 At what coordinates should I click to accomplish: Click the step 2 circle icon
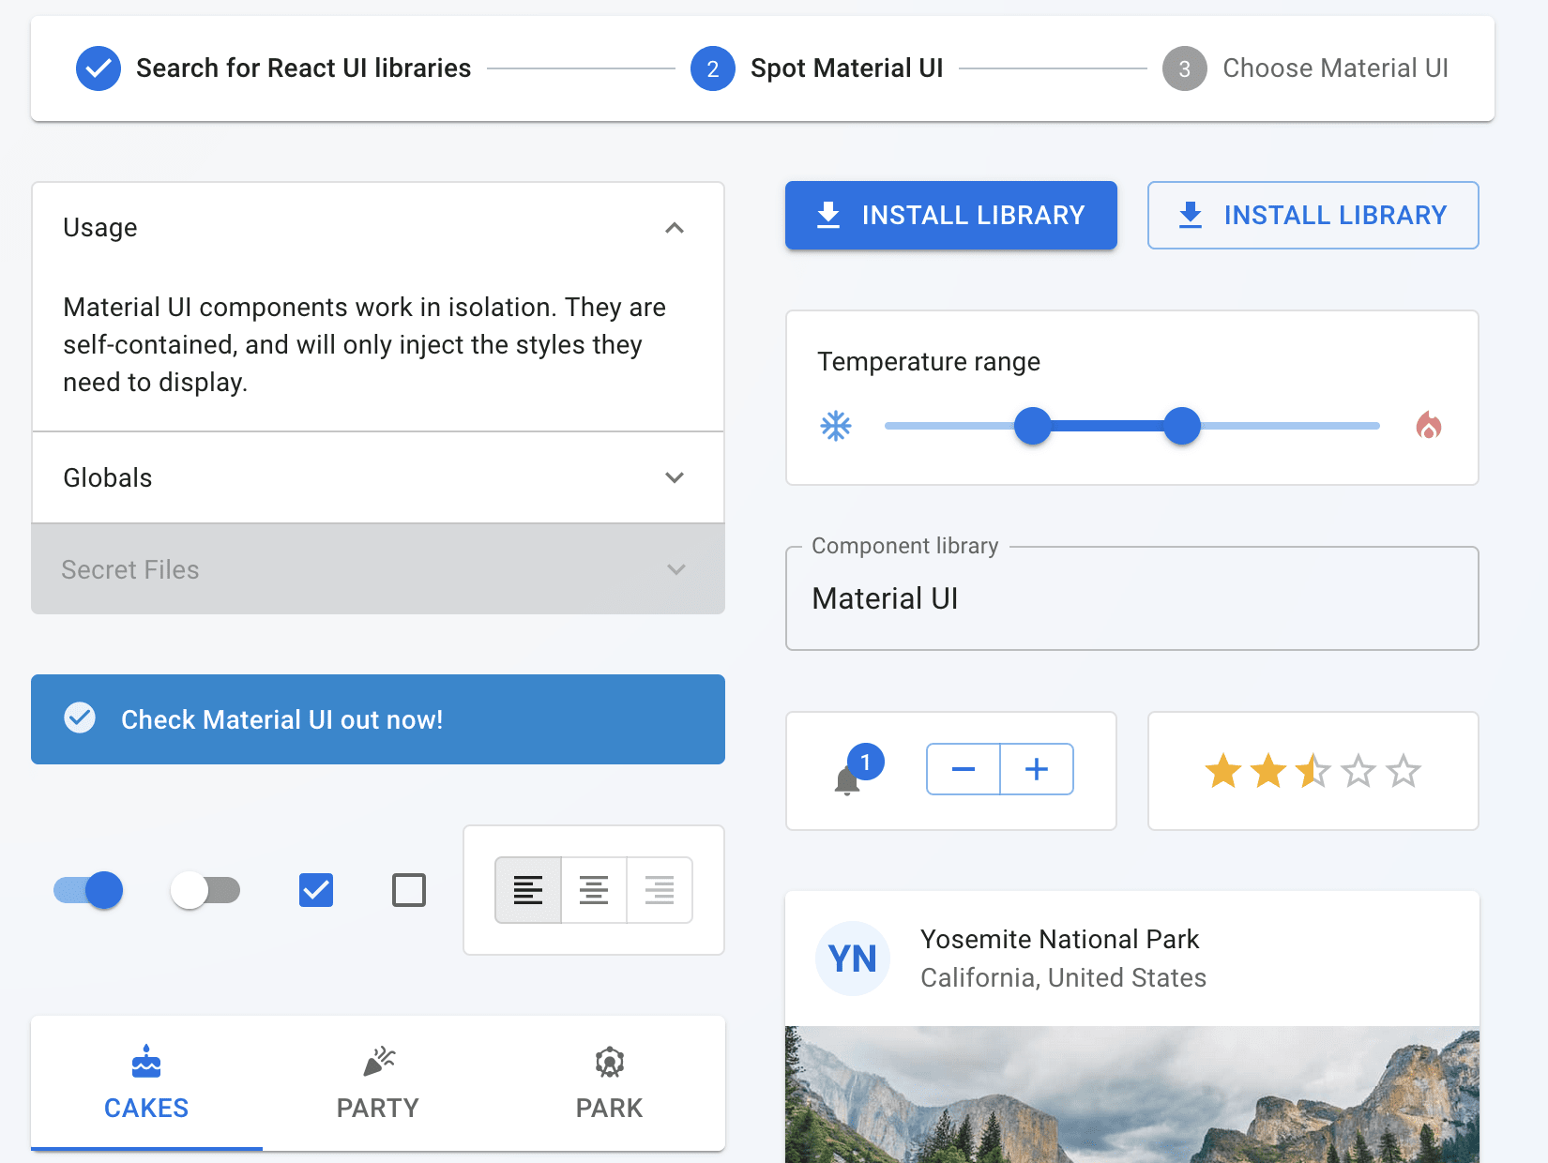[713, 68]
